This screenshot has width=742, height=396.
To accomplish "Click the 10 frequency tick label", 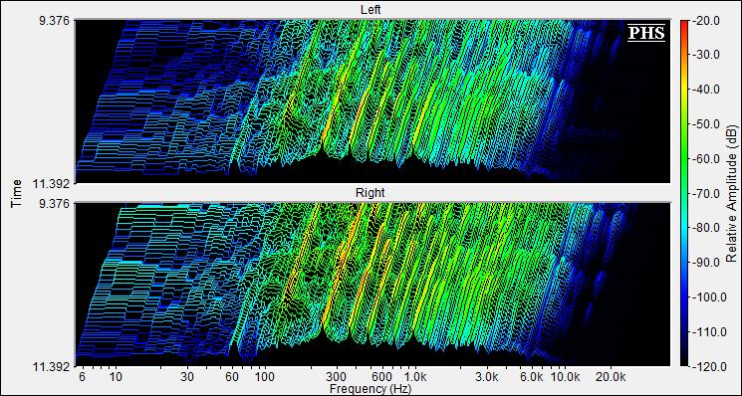I will pos(116,377).
